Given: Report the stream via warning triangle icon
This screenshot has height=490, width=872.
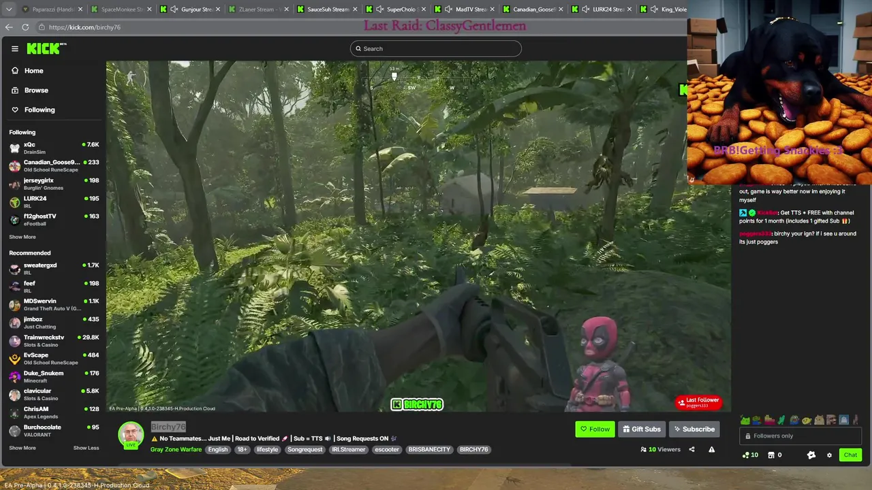Looking at the screenshot, I should (711, 449).
